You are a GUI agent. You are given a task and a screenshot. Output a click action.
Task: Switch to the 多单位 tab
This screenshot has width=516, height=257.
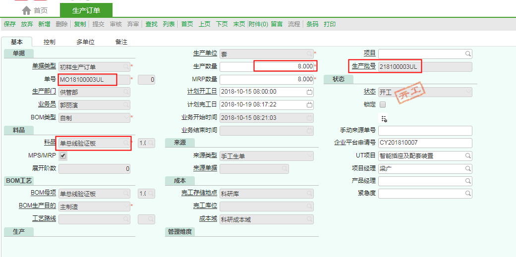85,42
